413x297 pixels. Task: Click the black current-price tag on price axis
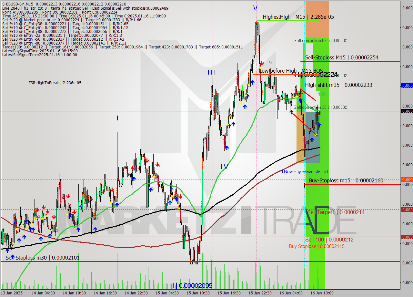click(407, 111)
